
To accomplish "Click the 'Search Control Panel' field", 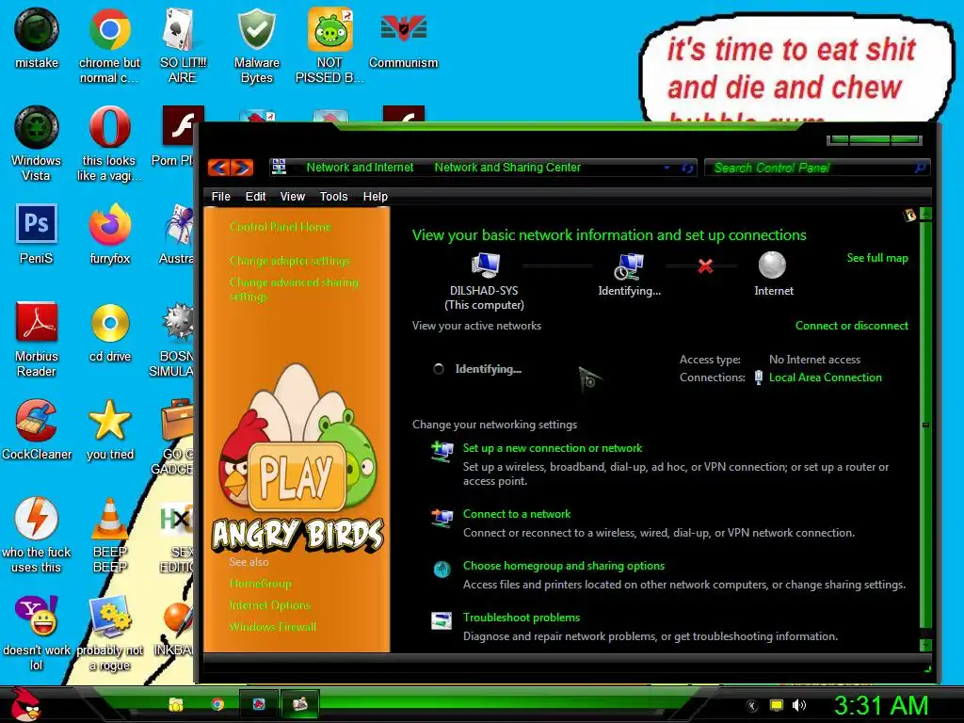I will click(x=816, y=168).
